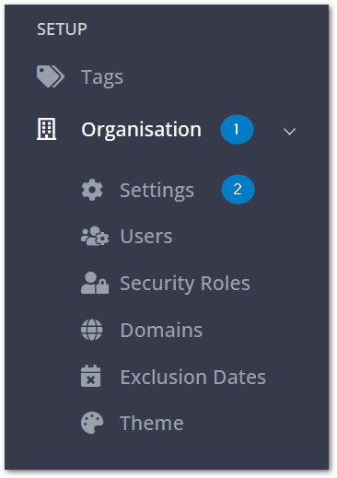Screen dimensions: 337x478
Task: Click the Exclusion Dates calendar icon
Action: pos(91,376)
